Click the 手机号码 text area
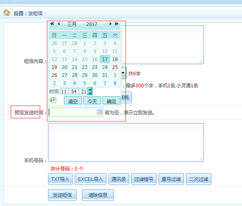242x206 pixels. click(x=125, y=142)
